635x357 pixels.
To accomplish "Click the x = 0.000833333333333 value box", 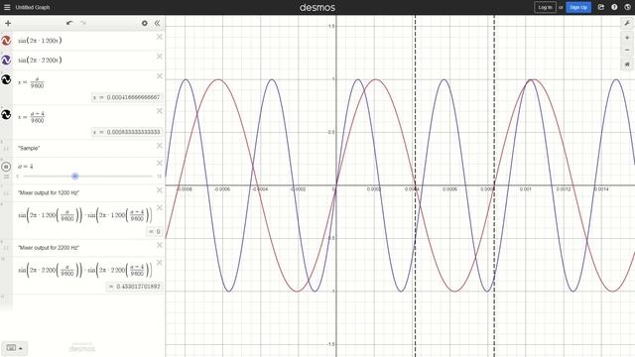I will pyautogui.click(x=127, y=132).
